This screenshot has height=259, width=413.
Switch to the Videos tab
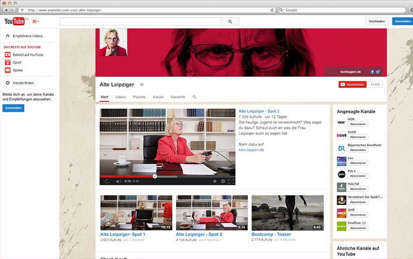pos(120,97)
